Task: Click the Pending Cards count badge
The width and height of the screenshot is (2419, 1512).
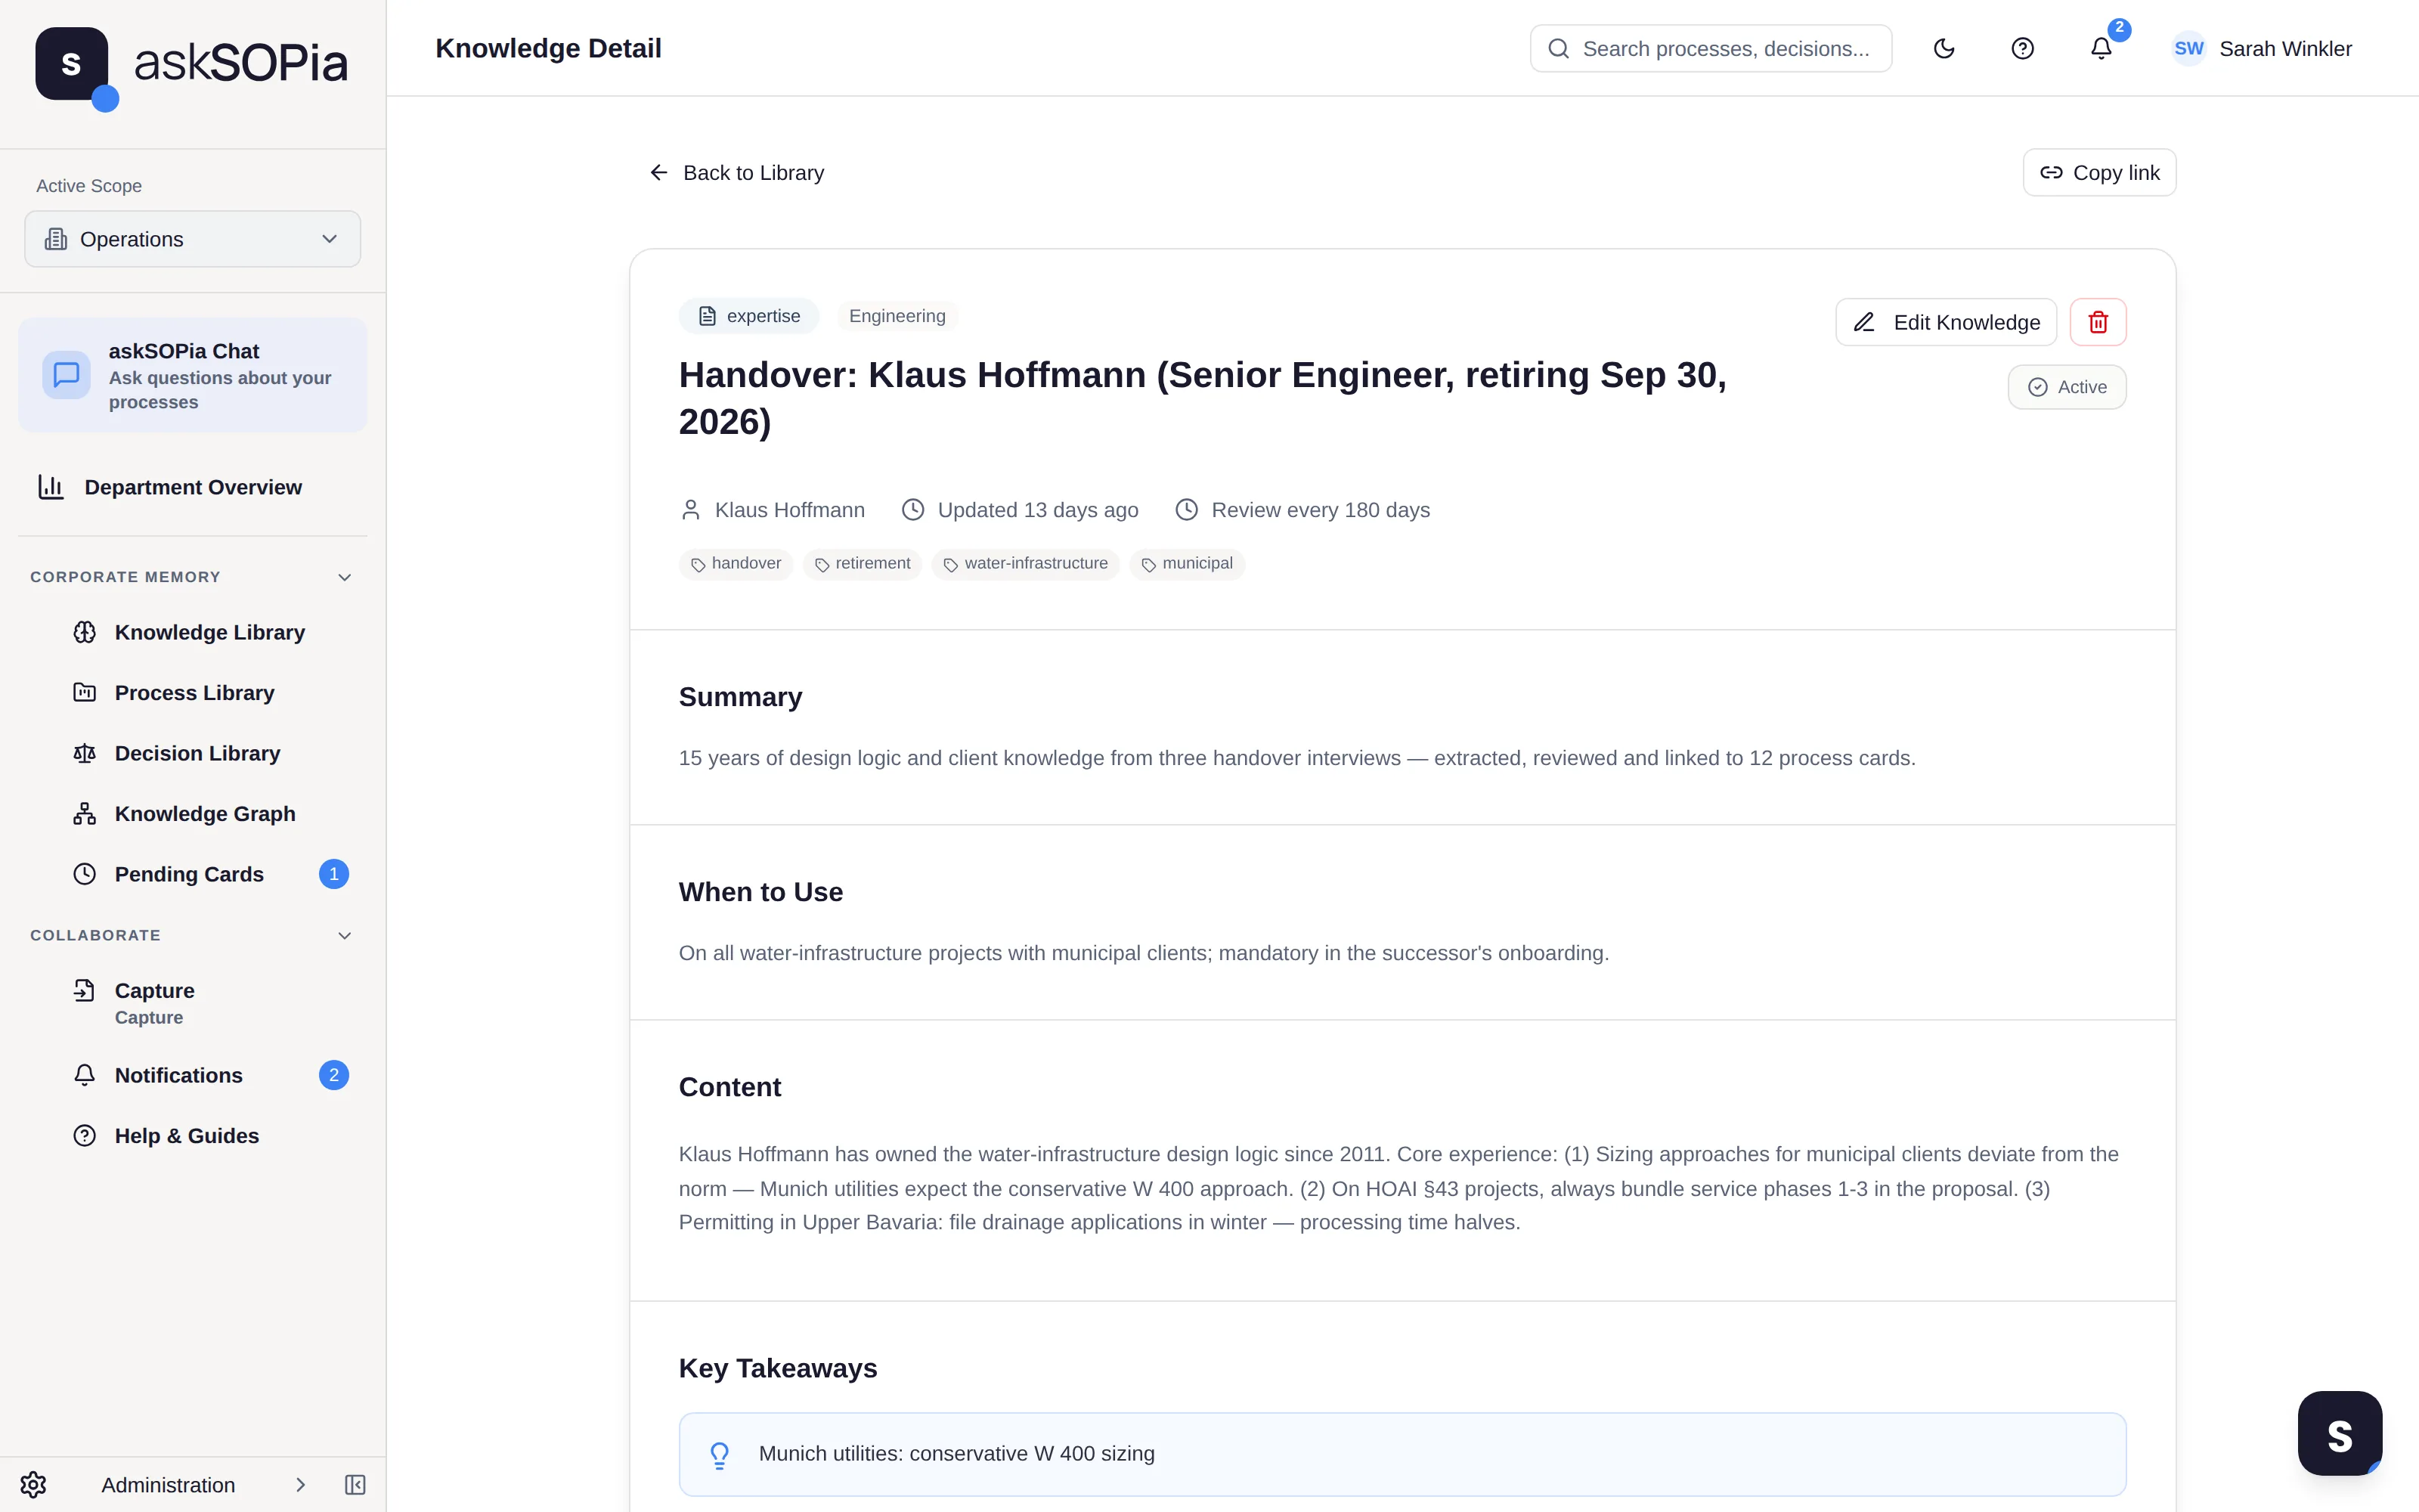Action: point(334,874)
